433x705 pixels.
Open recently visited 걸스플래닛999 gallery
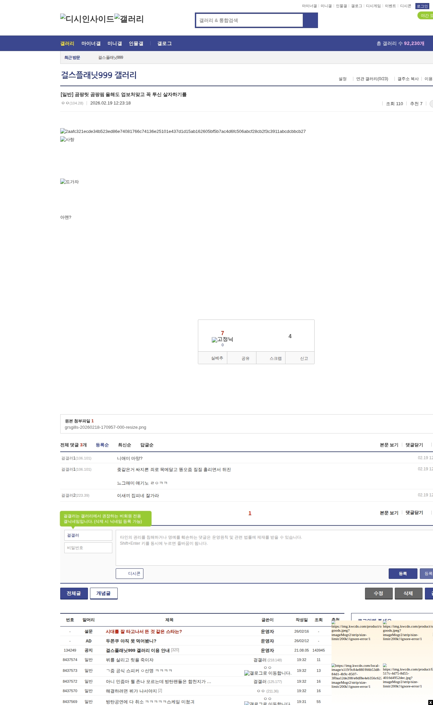(111, 57)
